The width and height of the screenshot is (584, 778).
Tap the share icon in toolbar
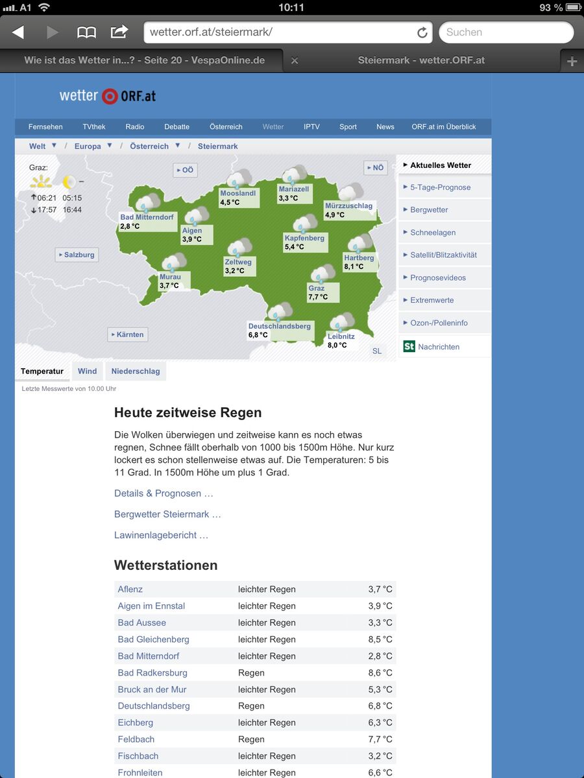coord(119,32)
